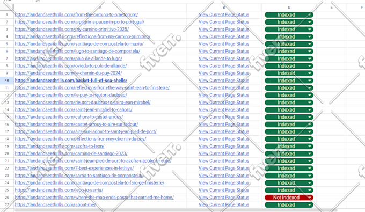Screen dimensions: 365x212
Task: Open the Indexed status dropdown in row 1
Action: click(x=289, y=14)
